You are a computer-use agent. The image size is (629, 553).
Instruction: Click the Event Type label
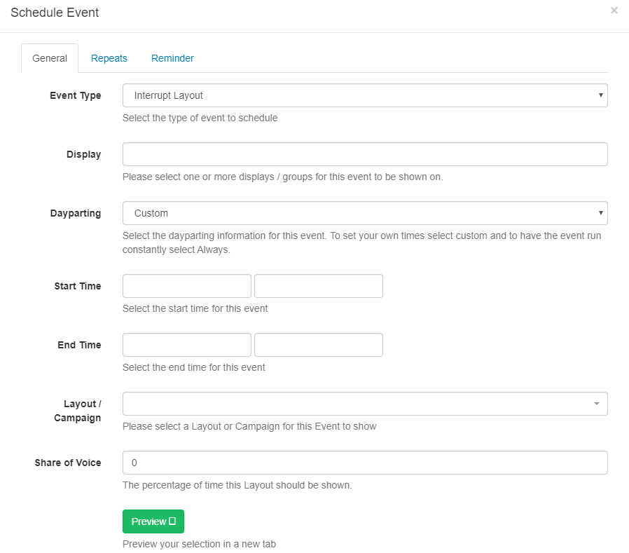pos(75,95)
